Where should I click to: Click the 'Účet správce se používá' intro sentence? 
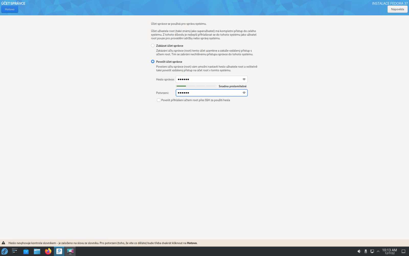[179, 24]
